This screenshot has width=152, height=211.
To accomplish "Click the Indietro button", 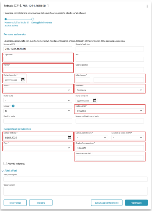I will [x=41, y=203].
